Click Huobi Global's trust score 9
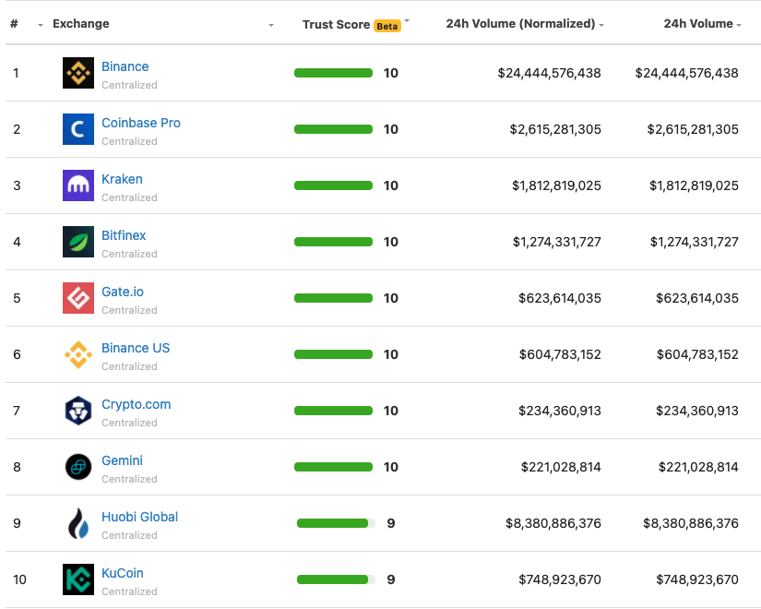 tap(391, 523)
